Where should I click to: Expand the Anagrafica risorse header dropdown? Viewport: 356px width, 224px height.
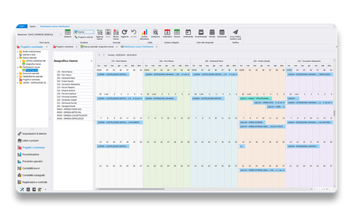click(x=91, y=61)
